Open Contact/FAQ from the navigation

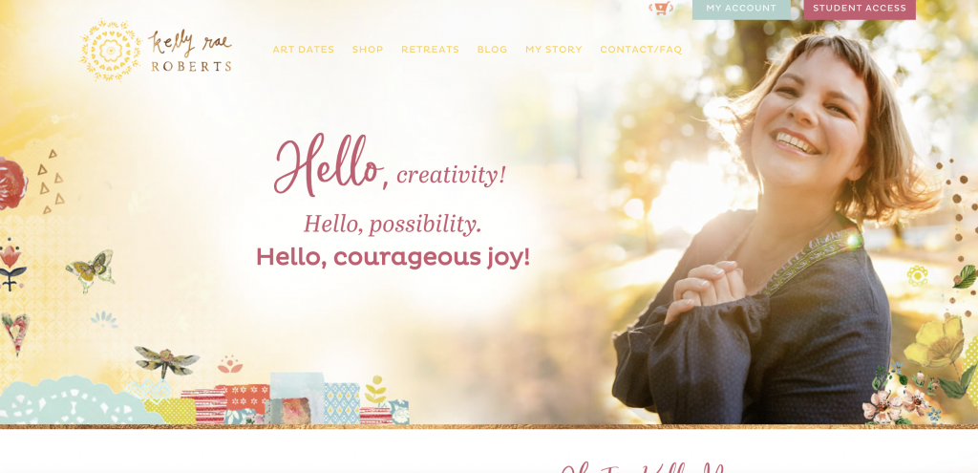point(641,50)
